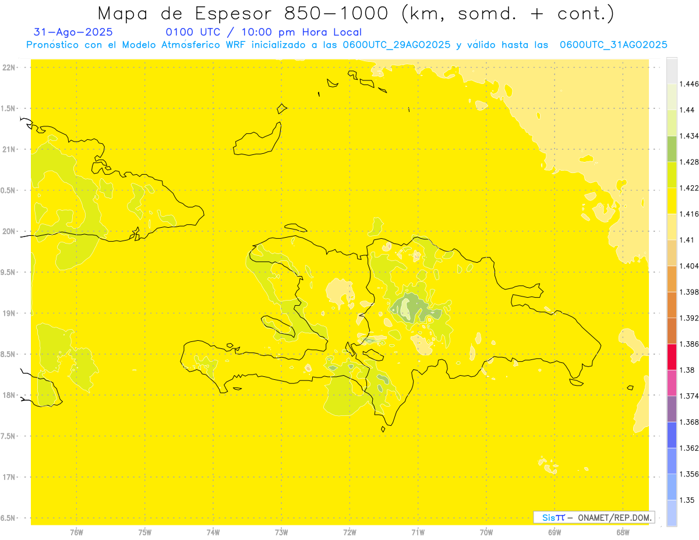
Task: Click the 'SisTT - ONAMET/REP.DOM.' credit box
Action: [x=594, y=517]
